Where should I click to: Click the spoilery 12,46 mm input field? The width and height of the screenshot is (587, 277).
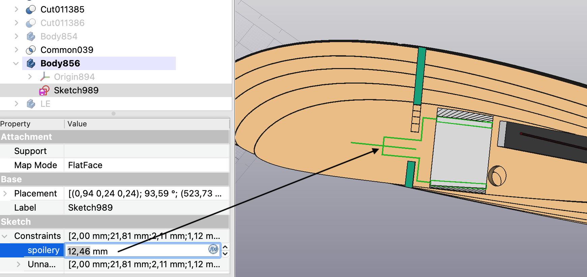click(x=135, y=251)
